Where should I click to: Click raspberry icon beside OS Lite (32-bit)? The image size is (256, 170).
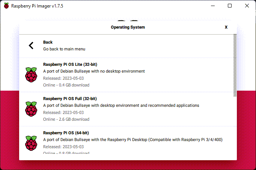31,74
